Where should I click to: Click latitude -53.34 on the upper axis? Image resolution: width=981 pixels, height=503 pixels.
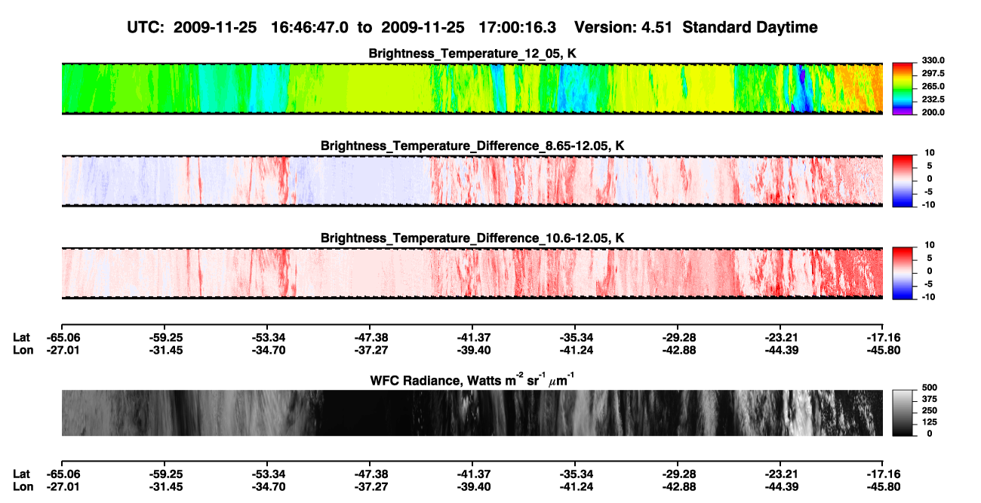(269, 337)
